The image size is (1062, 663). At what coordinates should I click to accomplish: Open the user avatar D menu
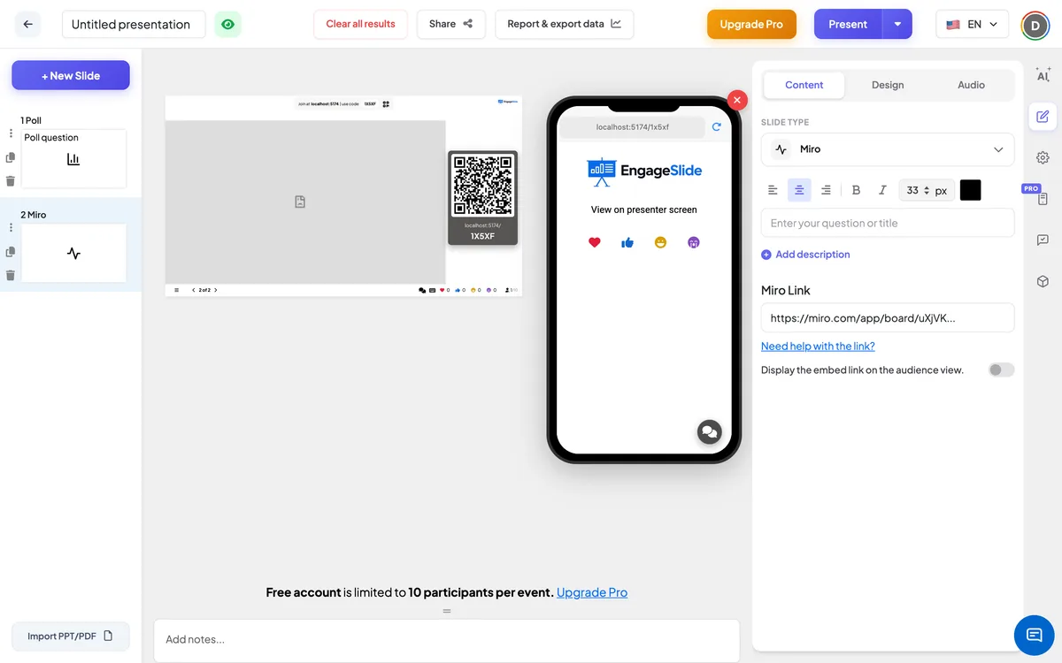click(1035, 25)
